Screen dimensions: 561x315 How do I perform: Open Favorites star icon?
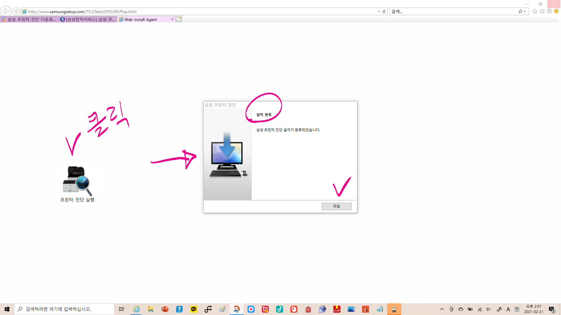click(542, 11)
